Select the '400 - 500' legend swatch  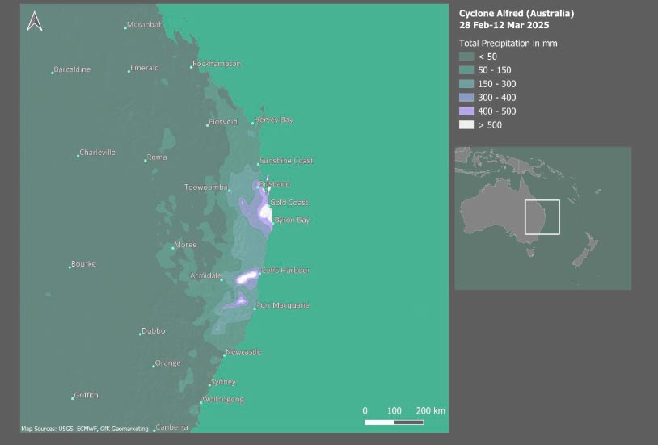(x=466, y=111)
